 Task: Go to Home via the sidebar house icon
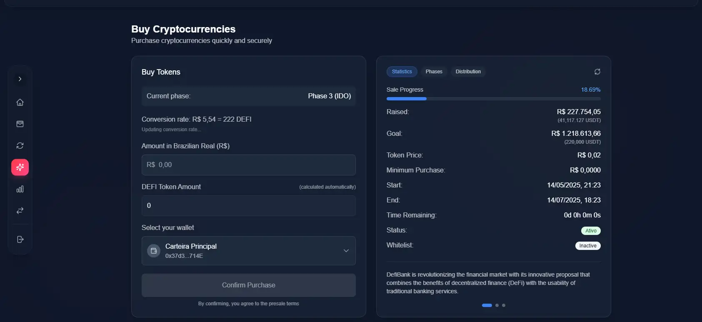click(x=20, y=102)
